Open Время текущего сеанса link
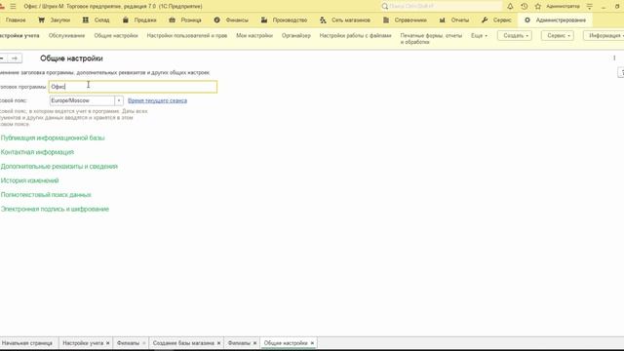 click(x=157, y=100)
